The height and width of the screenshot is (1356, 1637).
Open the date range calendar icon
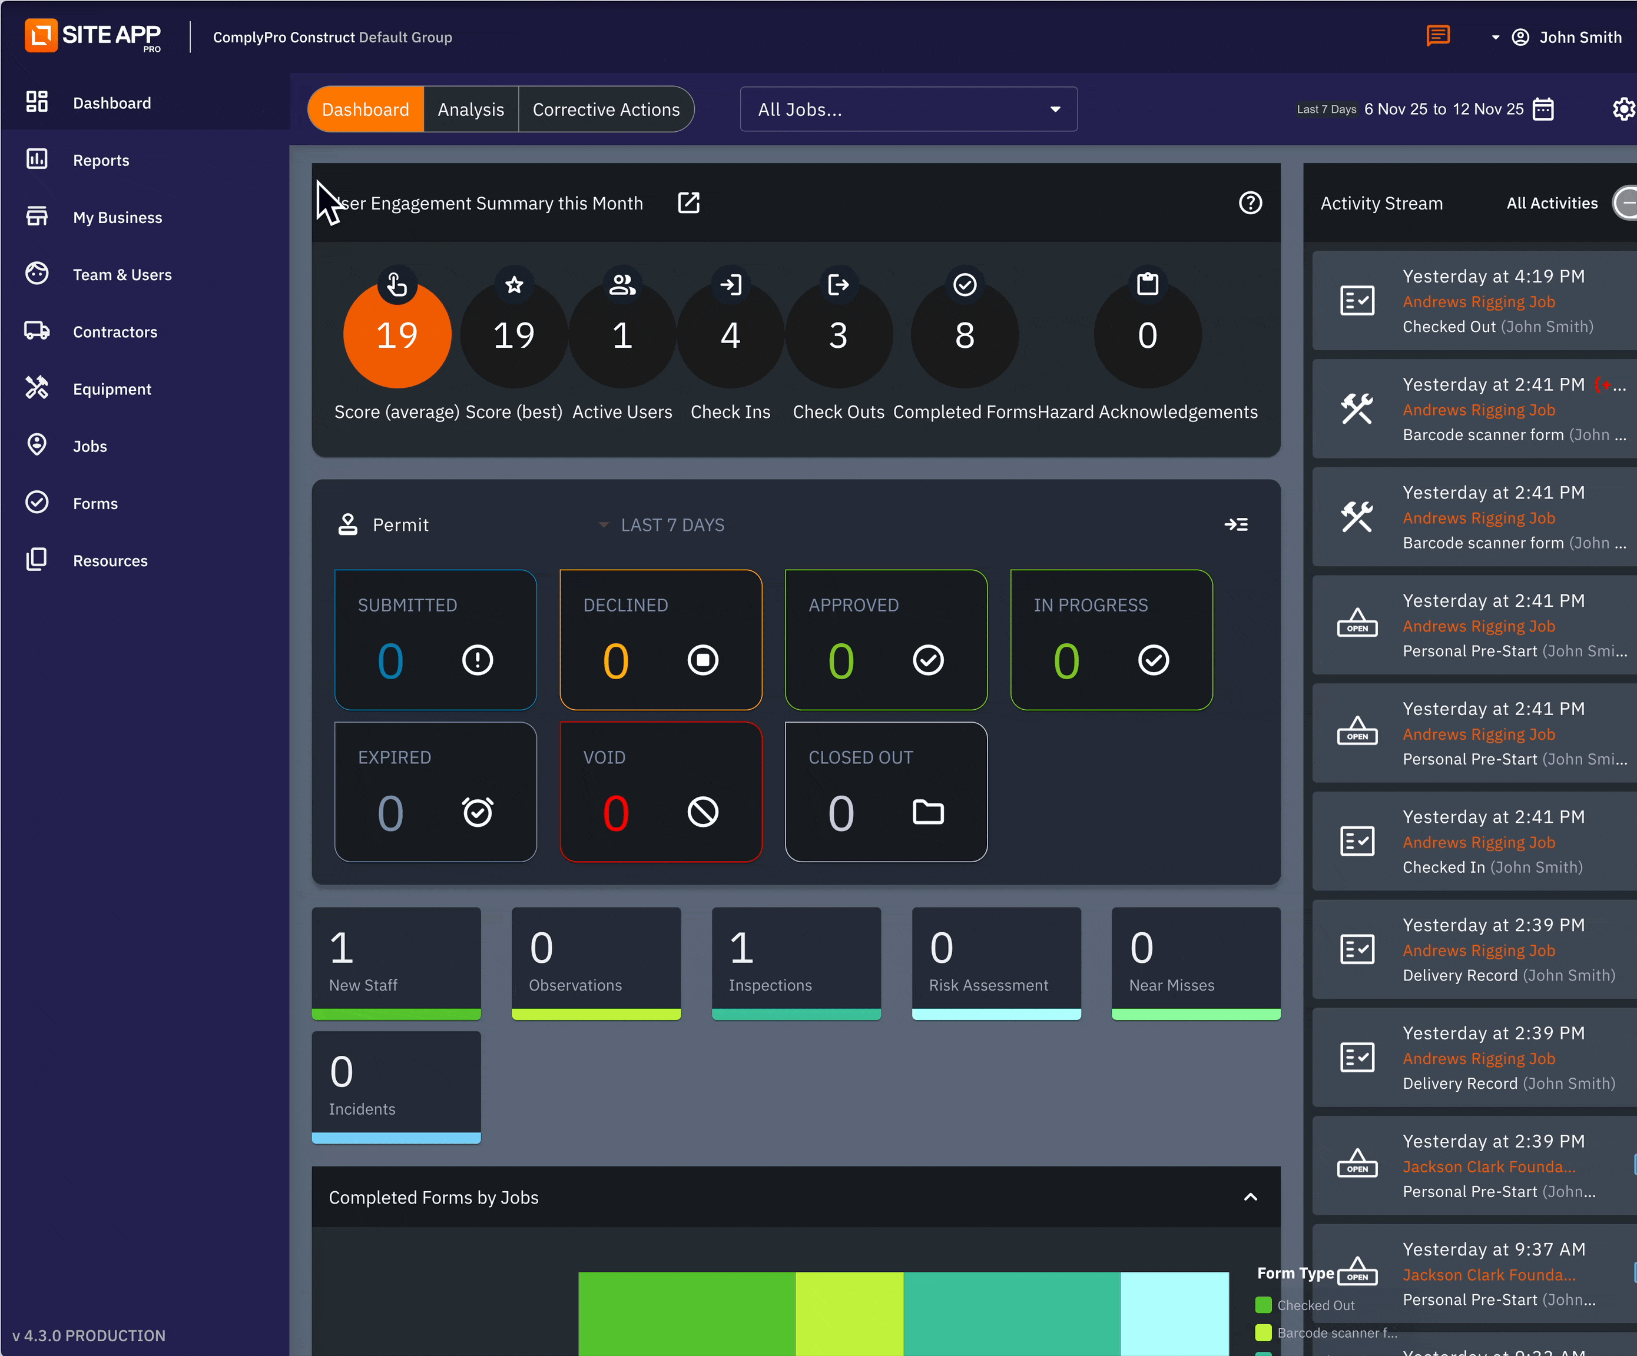1543,109
